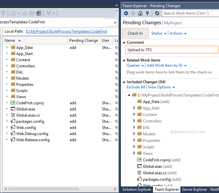219x193 pixels.
Task: Click the CodeFirst.csproj file icon in source list
Action: click(x=13, y=103)
